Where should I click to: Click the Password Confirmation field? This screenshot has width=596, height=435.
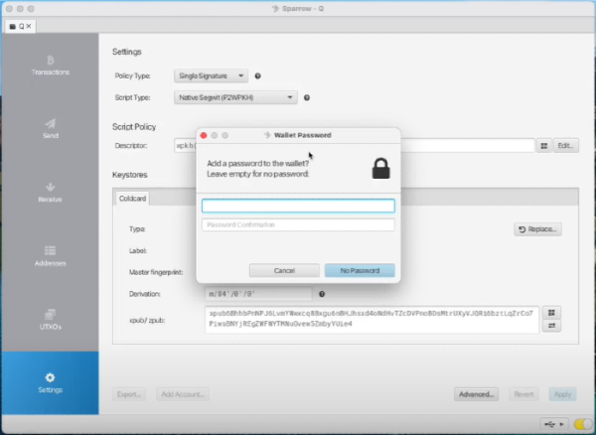tap(298, 225)
